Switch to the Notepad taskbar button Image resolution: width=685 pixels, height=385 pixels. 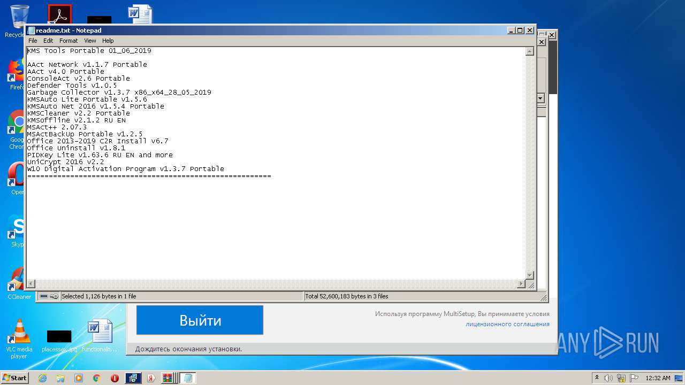point(187,378)
